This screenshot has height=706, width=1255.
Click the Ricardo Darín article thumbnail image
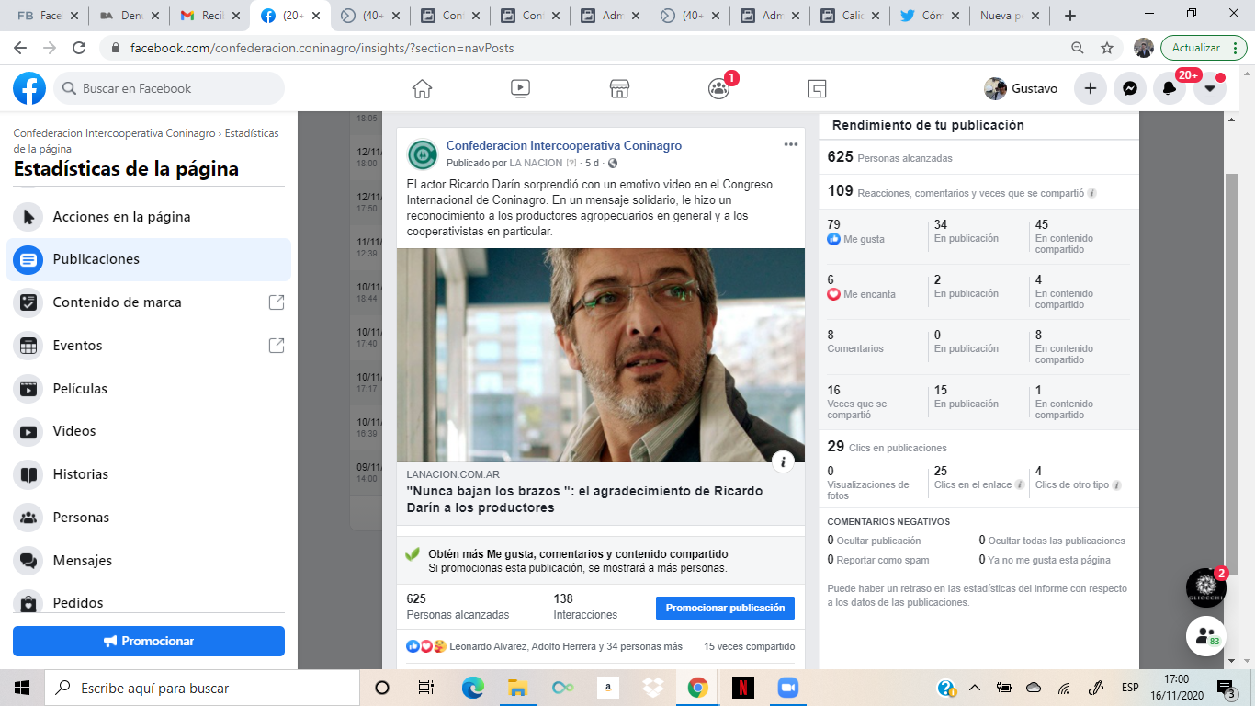(600, 355)
